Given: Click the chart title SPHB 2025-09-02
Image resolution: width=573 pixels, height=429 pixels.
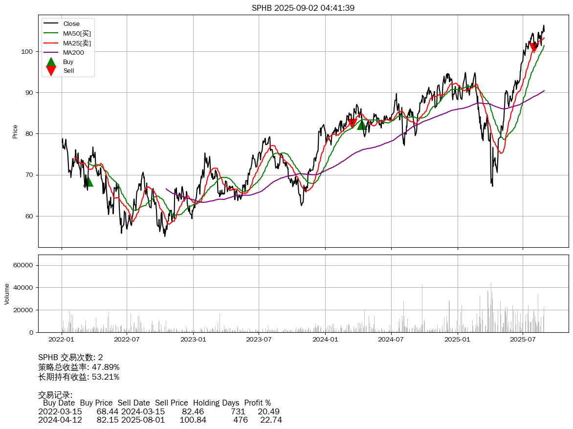Looking at the screenshot, I should (303, 8).
